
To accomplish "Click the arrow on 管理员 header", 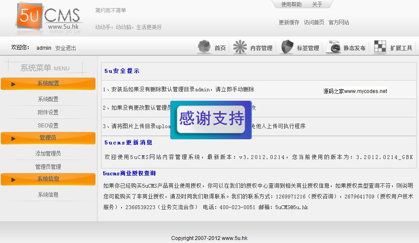I will 13,138.
